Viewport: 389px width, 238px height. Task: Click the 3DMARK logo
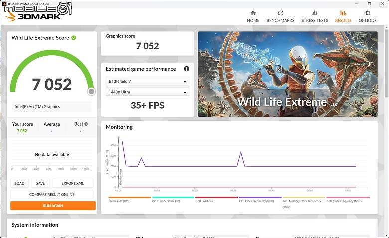(x=33, y=16)
